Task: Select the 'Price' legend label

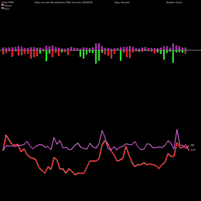Action: coord(6,9)
